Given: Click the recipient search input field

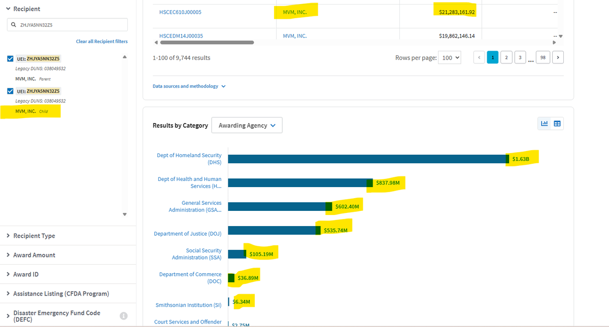Looking at the screenshot, I should [x=67, y=24].
